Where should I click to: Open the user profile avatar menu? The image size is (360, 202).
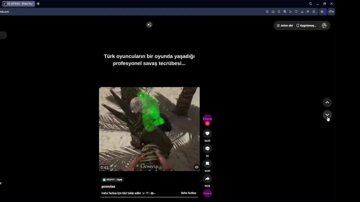(x=324, y=26)
